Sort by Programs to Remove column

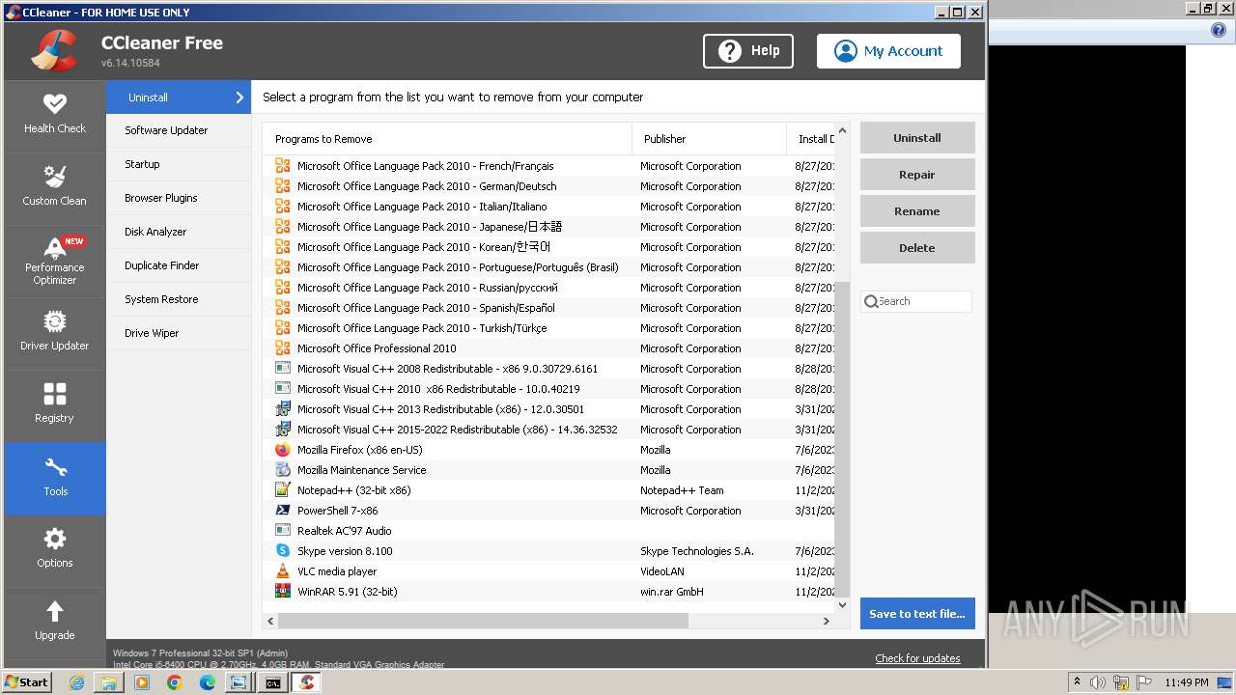pyautogui.click(x=447, y=139)
